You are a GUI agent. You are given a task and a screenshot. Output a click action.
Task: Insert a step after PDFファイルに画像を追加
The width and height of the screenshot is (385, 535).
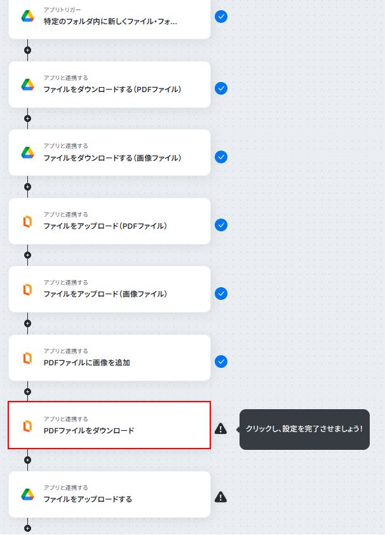click(27, 391)
